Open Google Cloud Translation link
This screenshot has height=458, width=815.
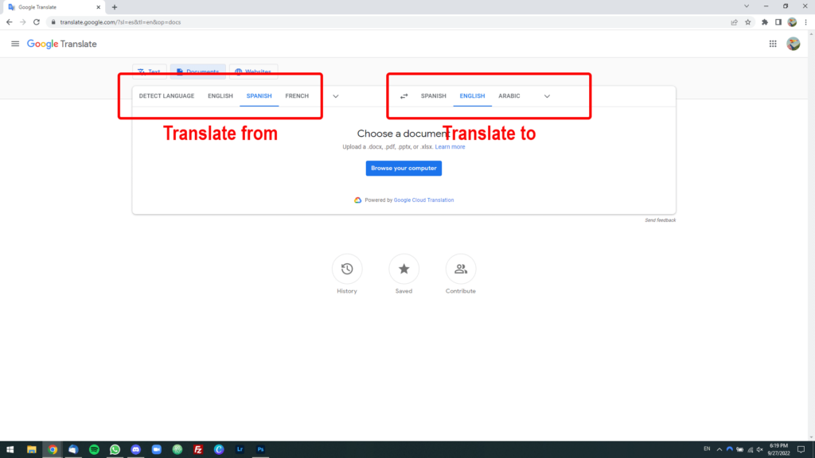pos(423,200)
